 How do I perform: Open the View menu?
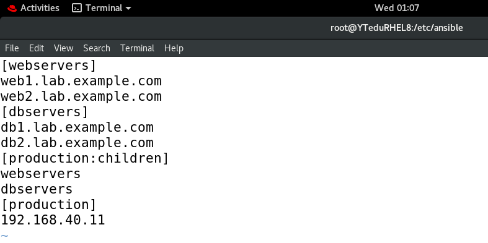63,48
